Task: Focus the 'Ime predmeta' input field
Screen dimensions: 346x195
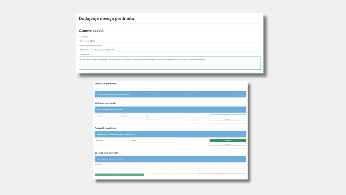Action: tap(169, 41)
